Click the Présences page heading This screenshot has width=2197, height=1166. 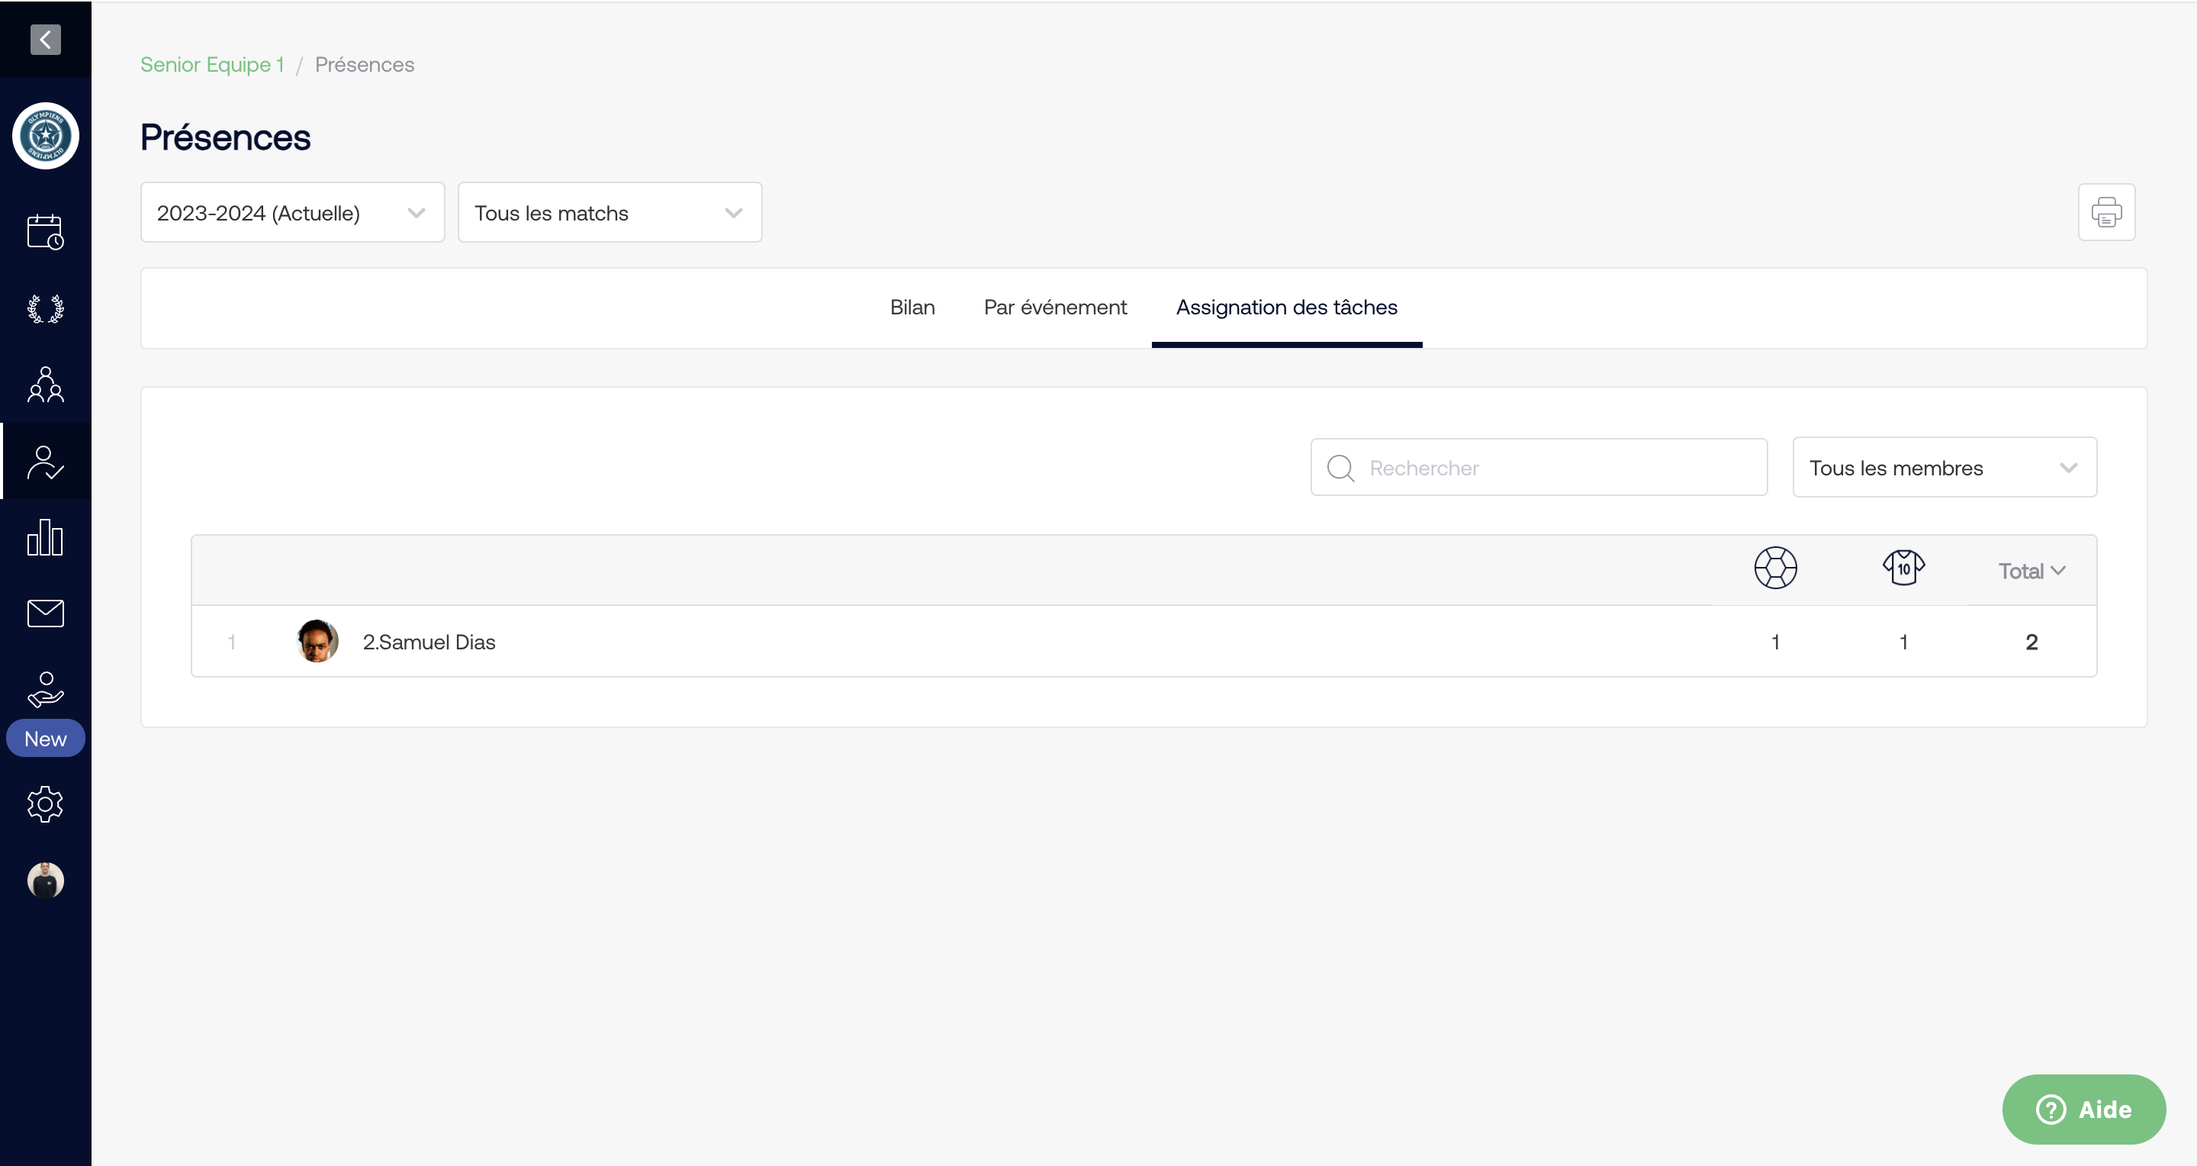tap(225, 137)
